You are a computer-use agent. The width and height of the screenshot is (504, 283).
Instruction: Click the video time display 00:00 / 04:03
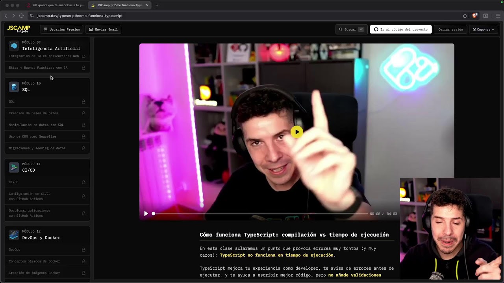coord(383,214)
